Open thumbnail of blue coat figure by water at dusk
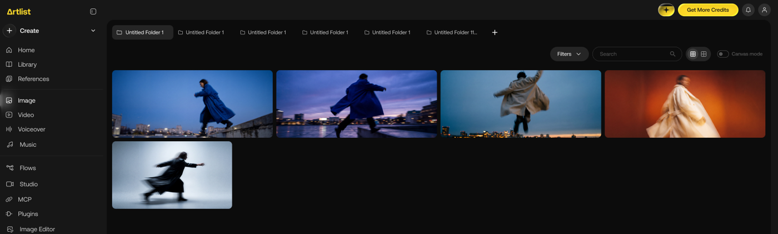This screenshot has width=778, height=234. [357, 104]
